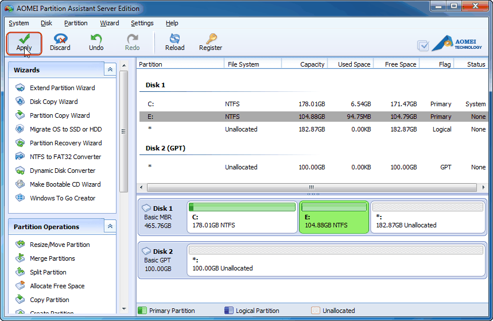
Task: Open the Partition menu
Action: (x=76, y=24)
